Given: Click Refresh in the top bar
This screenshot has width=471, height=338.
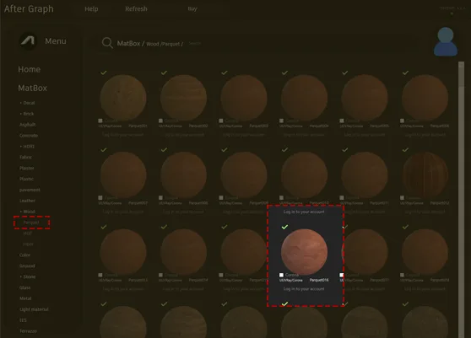Looking at the screenshot, I should tap(136, 9).
